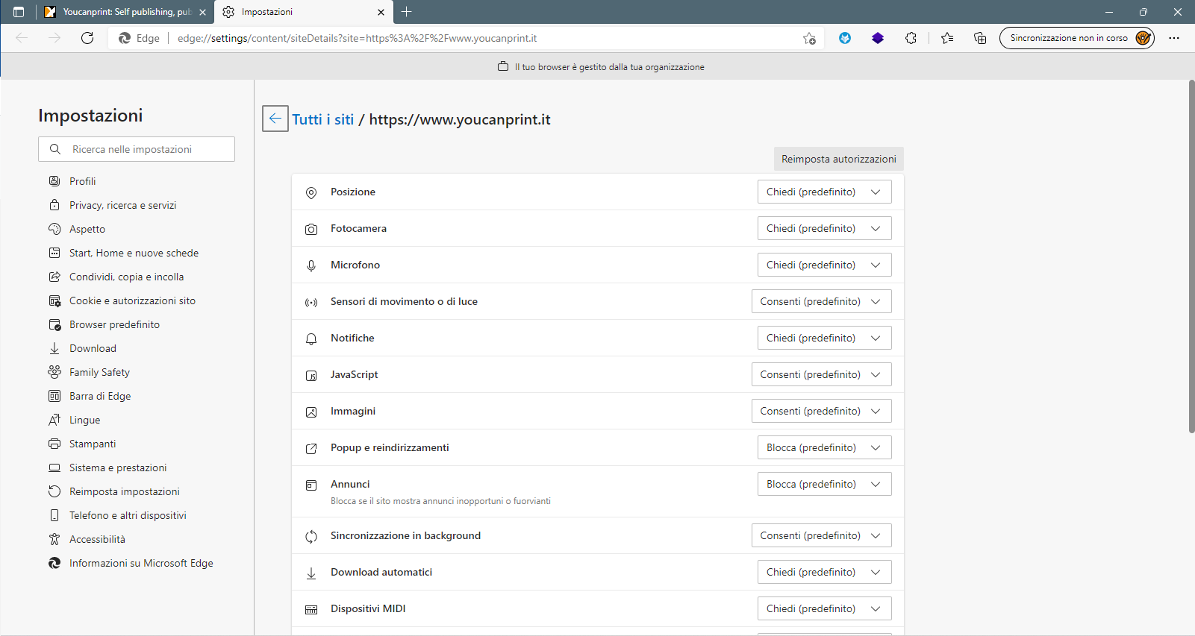Open the Extensions puzzle icon
The image size is (1195, 636).
click(911, 38)
